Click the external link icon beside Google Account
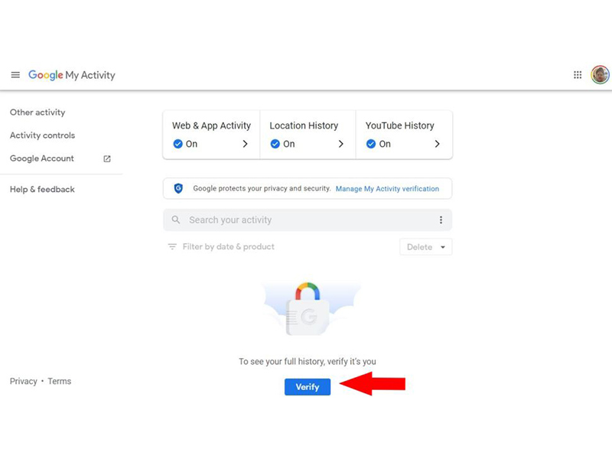Image resolution: width=612 pixels, height=459 pixels. 107,159
